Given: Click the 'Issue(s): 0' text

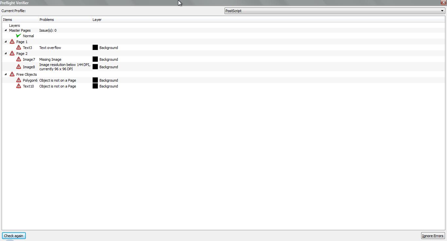Looking at the screenshot, I should coord(48,30).
